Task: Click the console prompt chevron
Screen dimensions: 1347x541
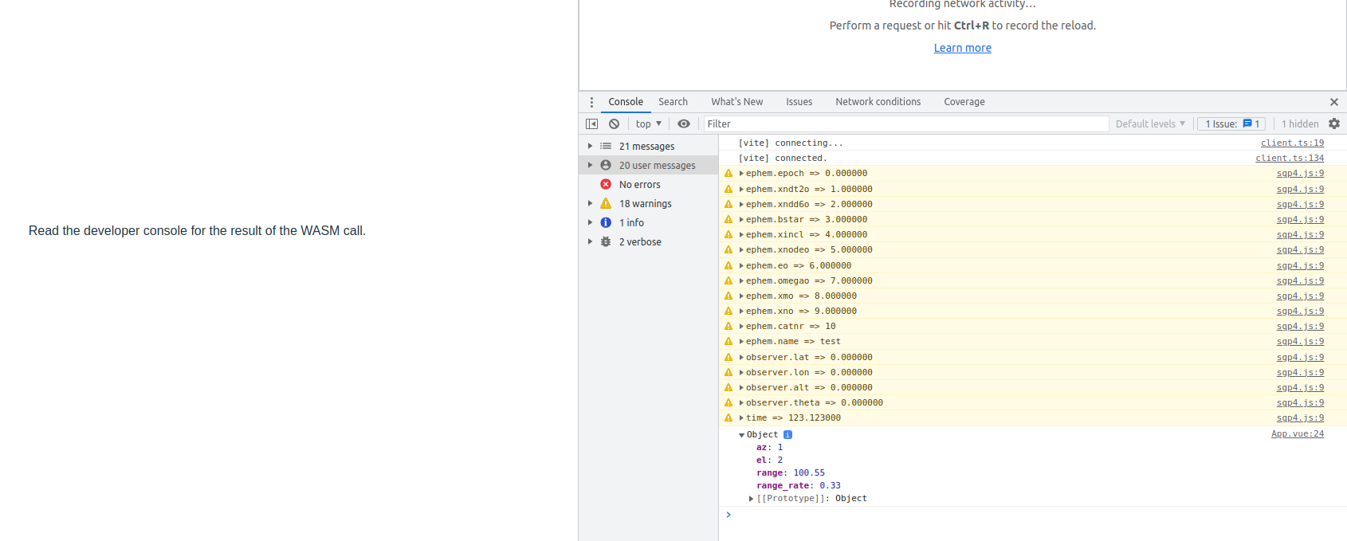Action: point(728,515)
